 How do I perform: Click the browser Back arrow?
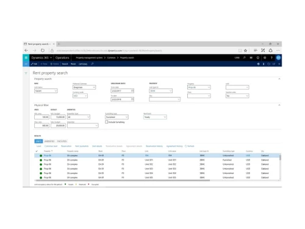pyautogui.click(x=26, y=50)
